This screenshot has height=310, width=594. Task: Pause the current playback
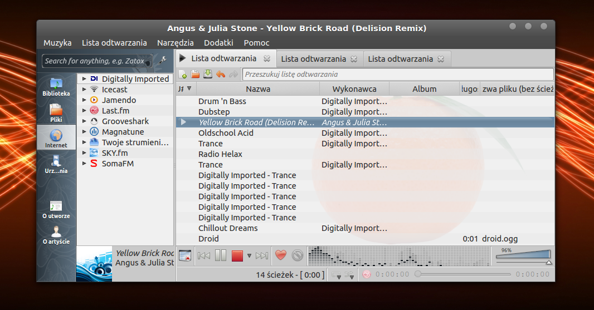221,256
